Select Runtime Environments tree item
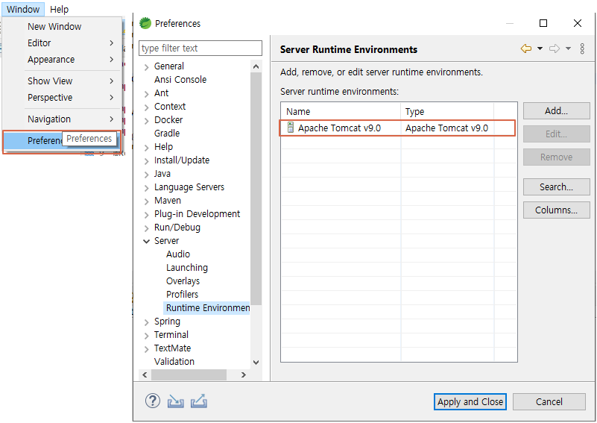 [x=208, y=308]
